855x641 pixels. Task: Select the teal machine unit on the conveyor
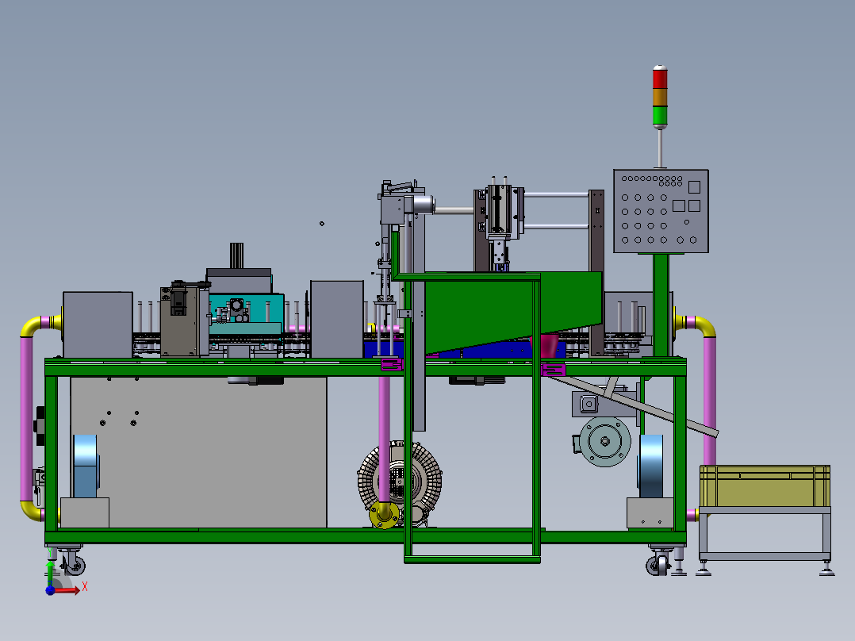(x=247, y=313)
